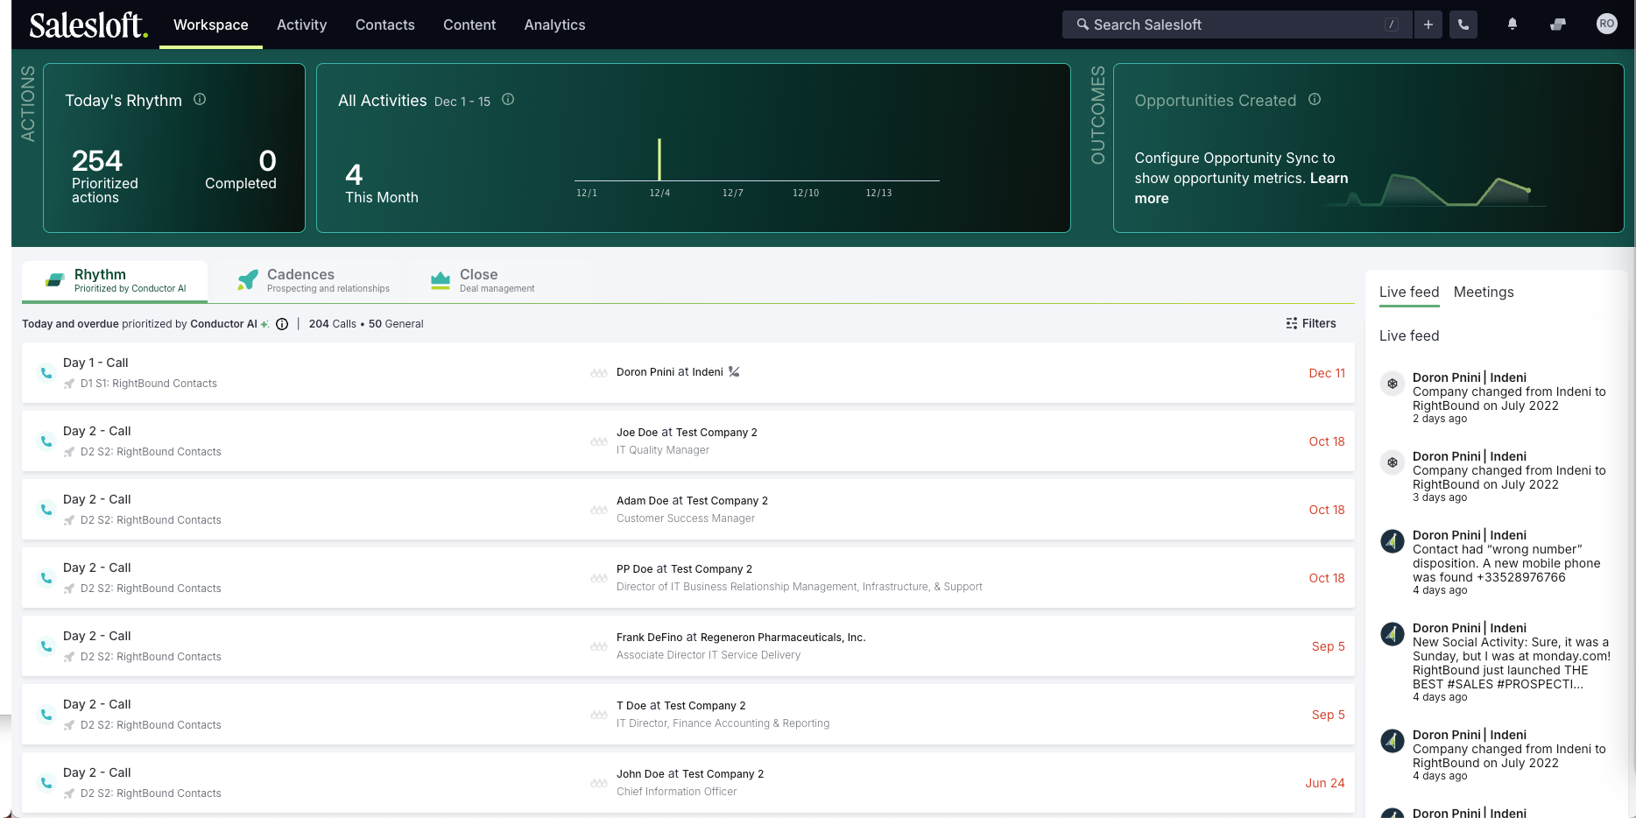This screenshot has height=818, width=1636.
Task: Click the cadence rocket icon for D1 S1 step
Action: [x=69, y=384]
